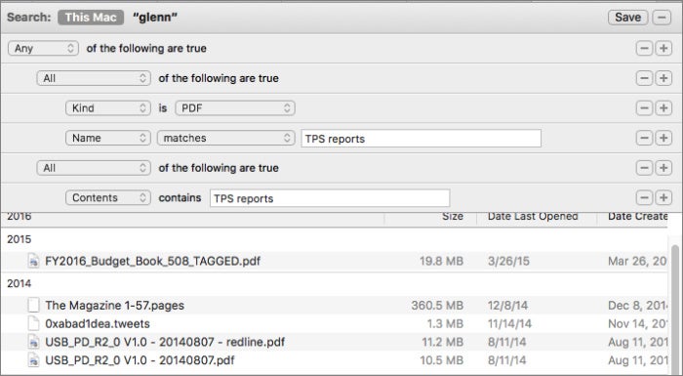Viewport: 683px width, 376px height.
Task: Select the 2014 group header
Action: [20, 283]
